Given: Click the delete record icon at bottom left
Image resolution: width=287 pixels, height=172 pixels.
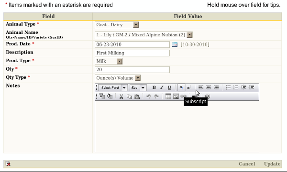Looking at the screenshot, I should [x=8, y=163].
